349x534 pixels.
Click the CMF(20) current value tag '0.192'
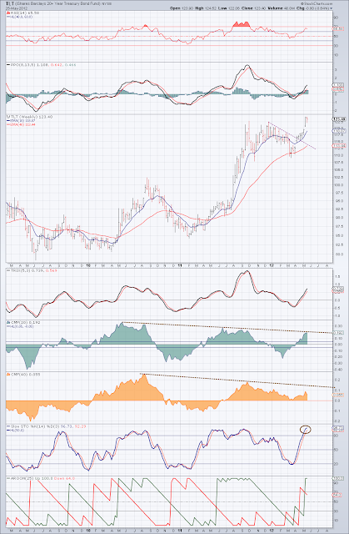click(x=340, y=333)
